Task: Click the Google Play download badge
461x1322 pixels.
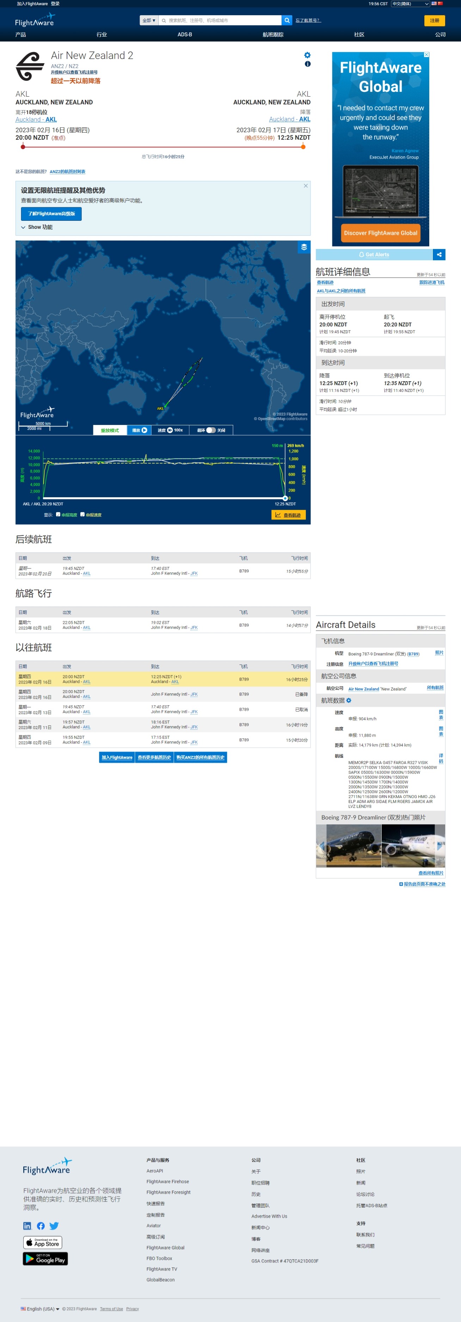Action: (x=45, y=1259)
